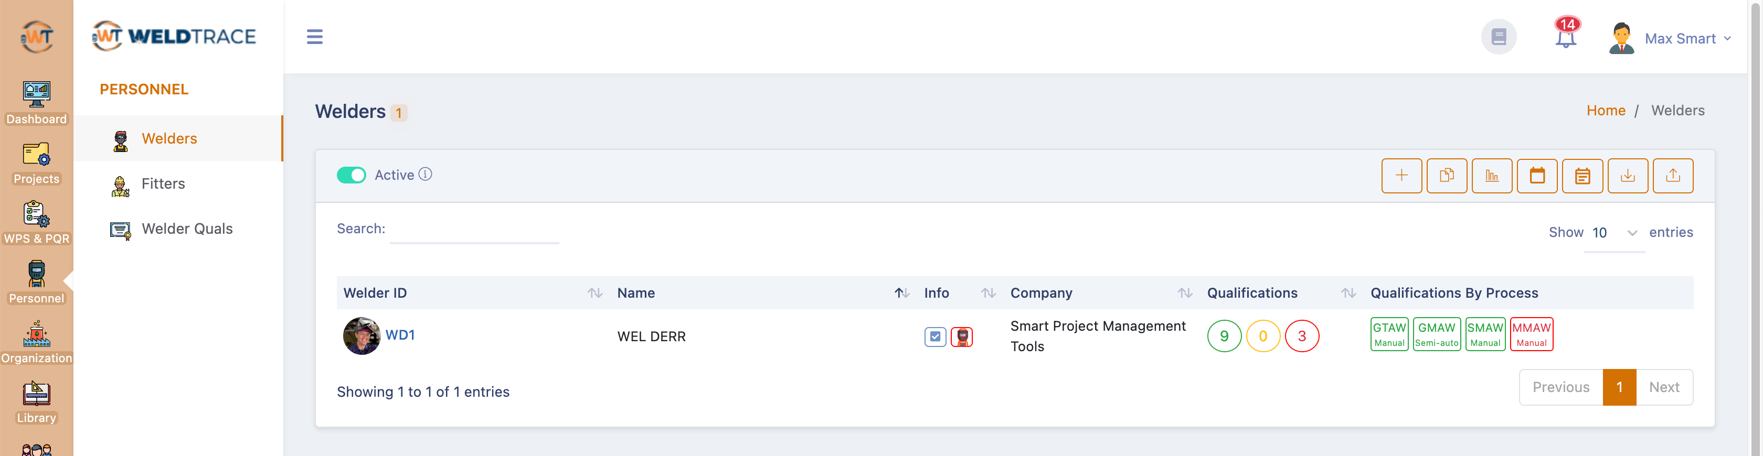This screenshot has height=456, width=1763.
Task: Sort the table by Welder ID column
Action: (x=594, y=294)
